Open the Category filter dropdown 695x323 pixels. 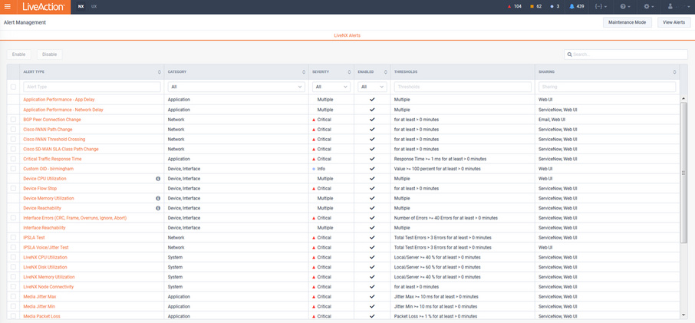[236, 87]
